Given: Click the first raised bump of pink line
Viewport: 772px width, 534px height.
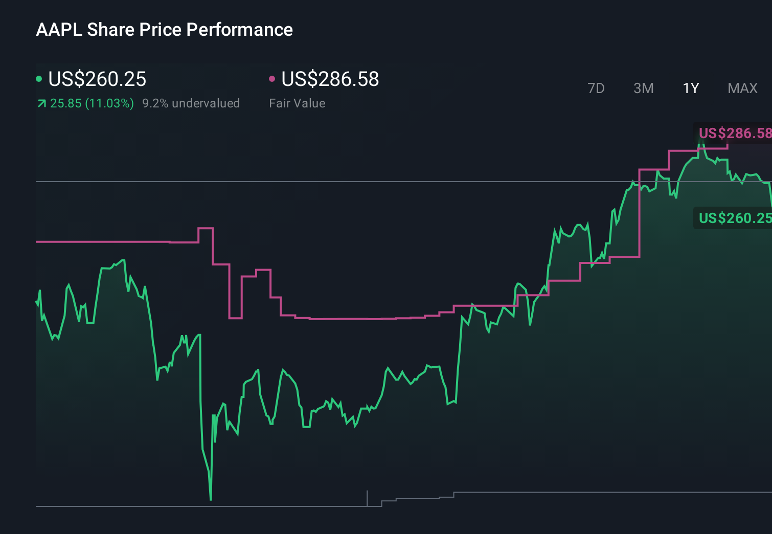Looking at the screenshot, I should point(206,229).
